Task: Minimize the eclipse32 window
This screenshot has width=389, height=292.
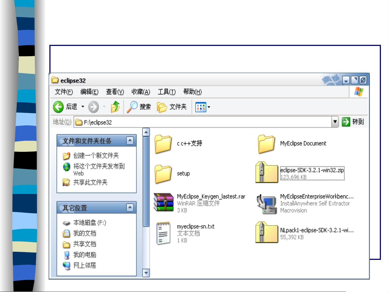Action: coord(346,80)
